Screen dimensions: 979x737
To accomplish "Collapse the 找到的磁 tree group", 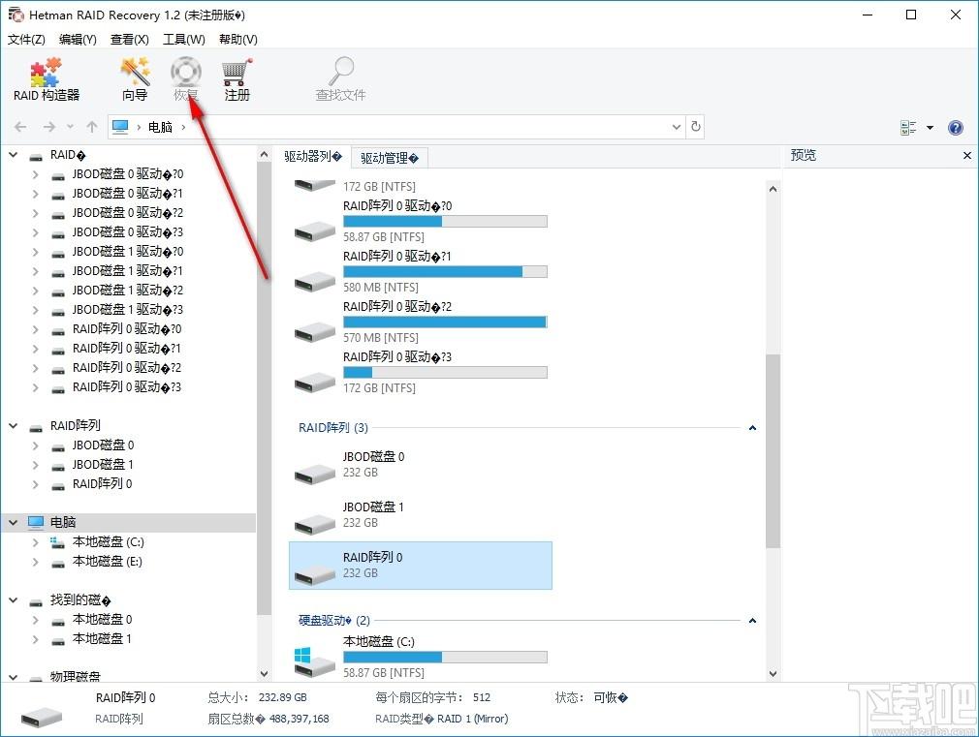I will 14,600.
